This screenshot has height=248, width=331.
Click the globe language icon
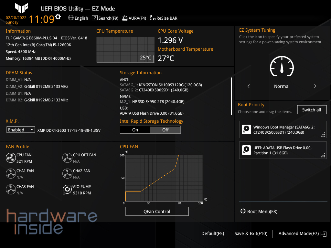tap(71, 18)
